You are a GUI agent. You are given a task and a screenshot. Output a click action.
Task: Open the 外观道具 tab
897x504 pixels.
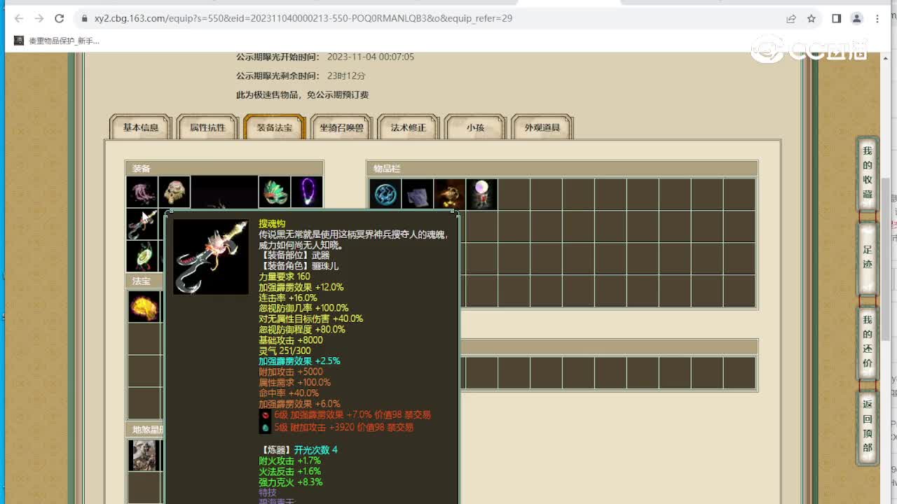coord(542,127)
